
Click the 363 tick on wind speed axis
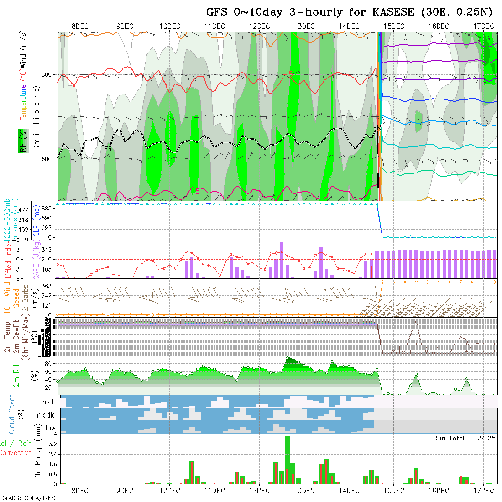pos(47,286)
